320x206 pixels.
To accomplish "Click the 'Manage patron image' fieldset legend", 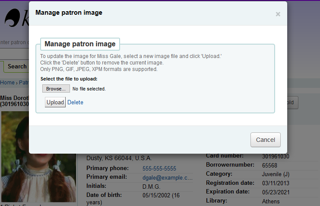I will click(80, 44).
